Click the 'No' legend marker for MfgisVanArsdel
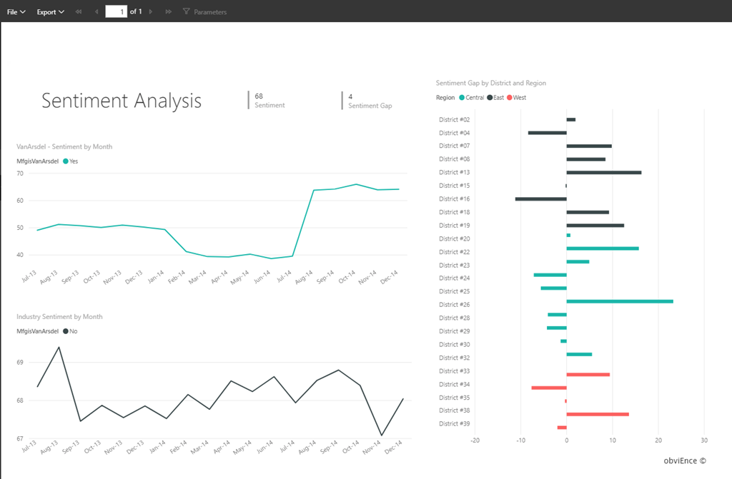 pos(66,331)
